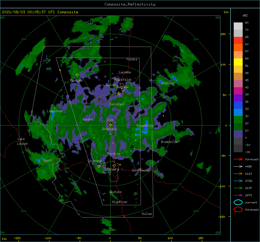Click the blue storm cell left of Stettler

(x=160, y=82)
